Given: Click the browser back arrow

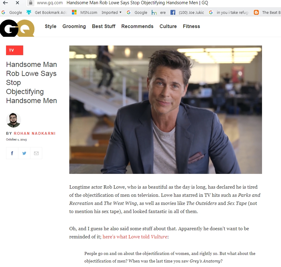Looking at the screenshot, I should click(5, 3).
